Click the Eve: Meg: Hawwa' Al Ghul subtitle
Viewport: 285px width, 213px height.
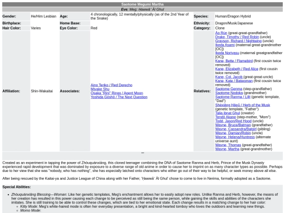142,9
